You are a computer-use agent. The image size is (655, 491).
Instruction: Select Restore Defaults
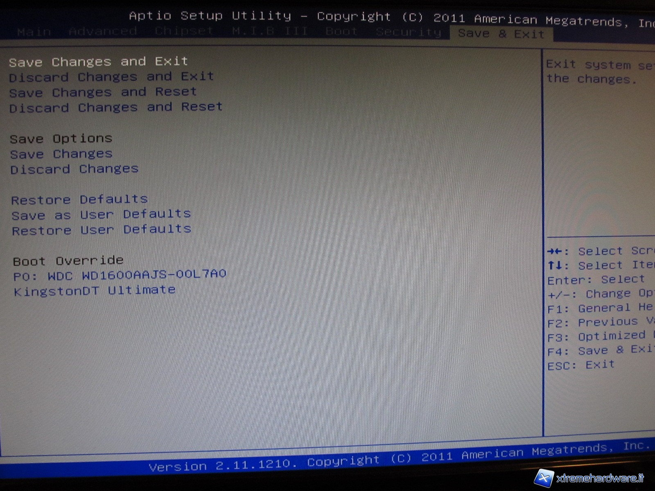(x=79, y=200)
